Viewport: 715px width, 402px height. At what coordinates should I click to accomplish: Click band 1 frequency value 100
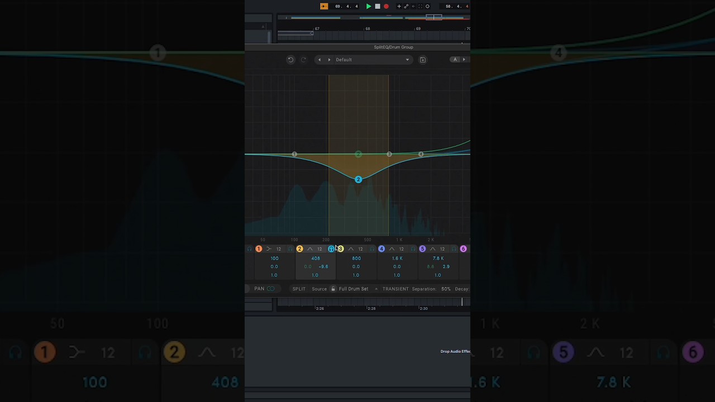[x=274, y=259]
